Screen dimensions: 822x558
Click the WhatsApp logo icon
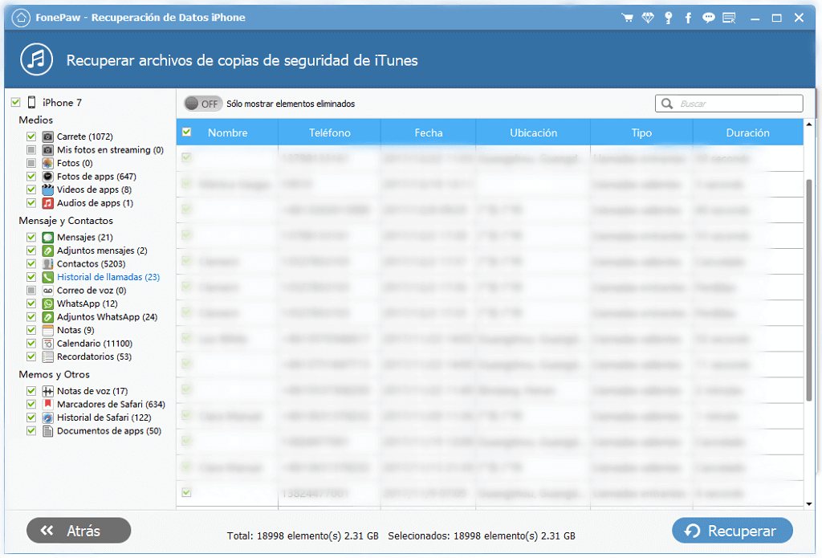(x=47, y=303)
